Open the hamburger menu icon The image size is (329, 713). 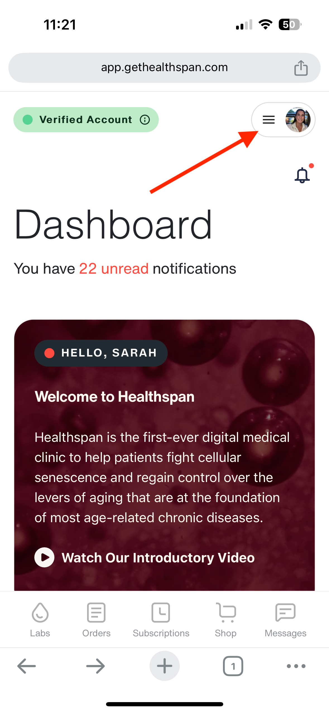(268, 120)
